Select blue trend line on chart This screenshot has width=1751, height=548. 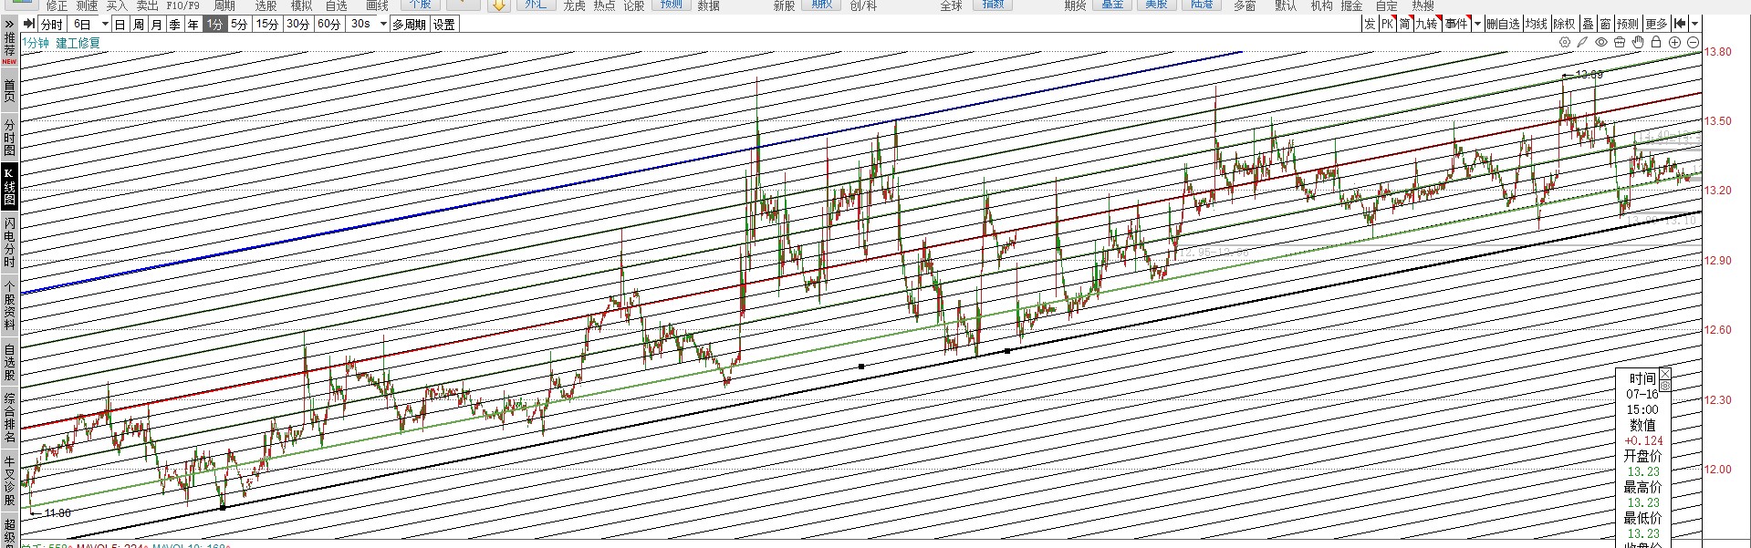tap(631, 172)
